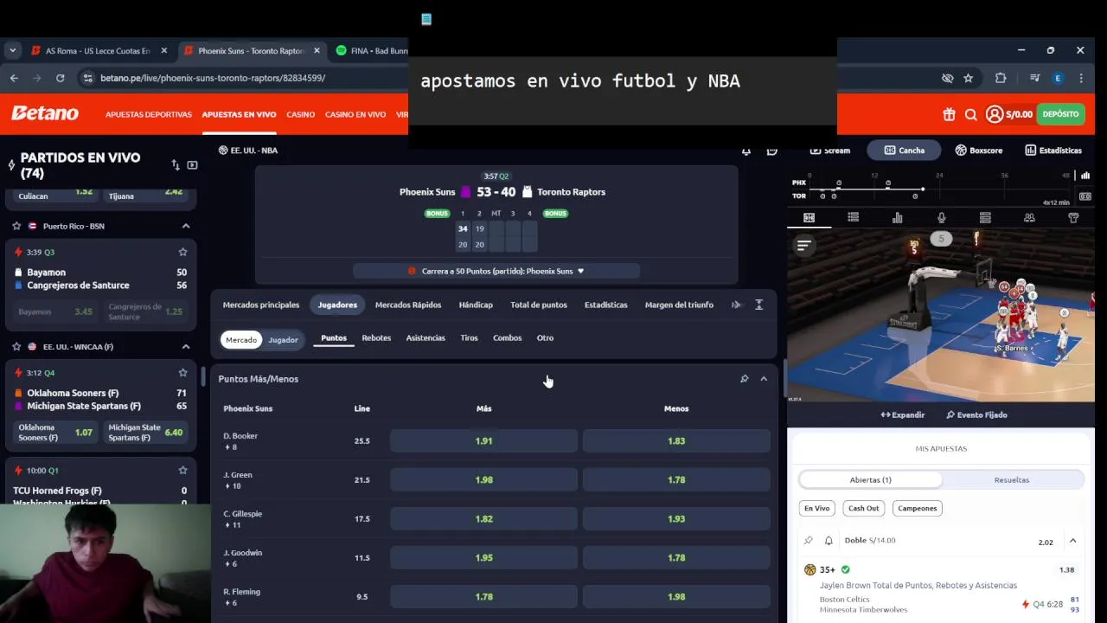This screenshot has width=1107, height=623.
Task: Toggle the Campeones bet filter
Action: point(917,508)
